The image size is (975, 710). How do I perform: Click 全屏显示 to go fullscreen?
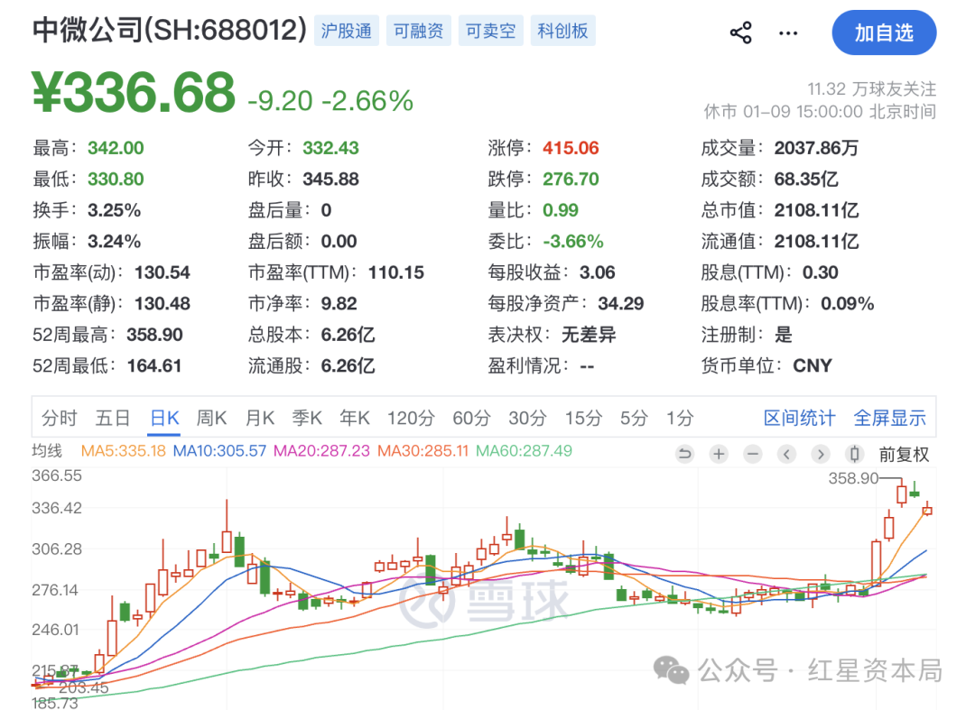pyautogui.click(x=889, y=418)
